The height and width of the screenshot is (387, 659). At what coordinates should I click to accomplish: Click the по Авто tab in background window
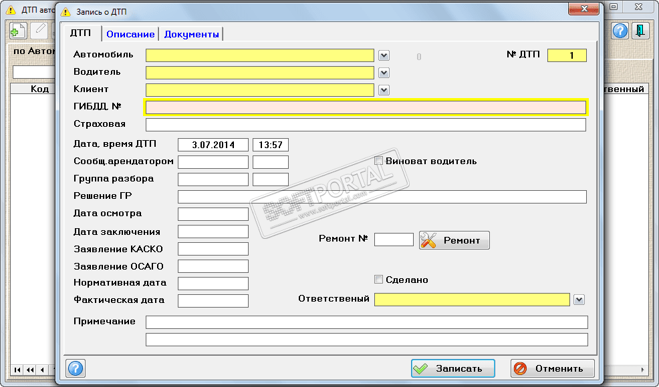(x=33, y=51)
